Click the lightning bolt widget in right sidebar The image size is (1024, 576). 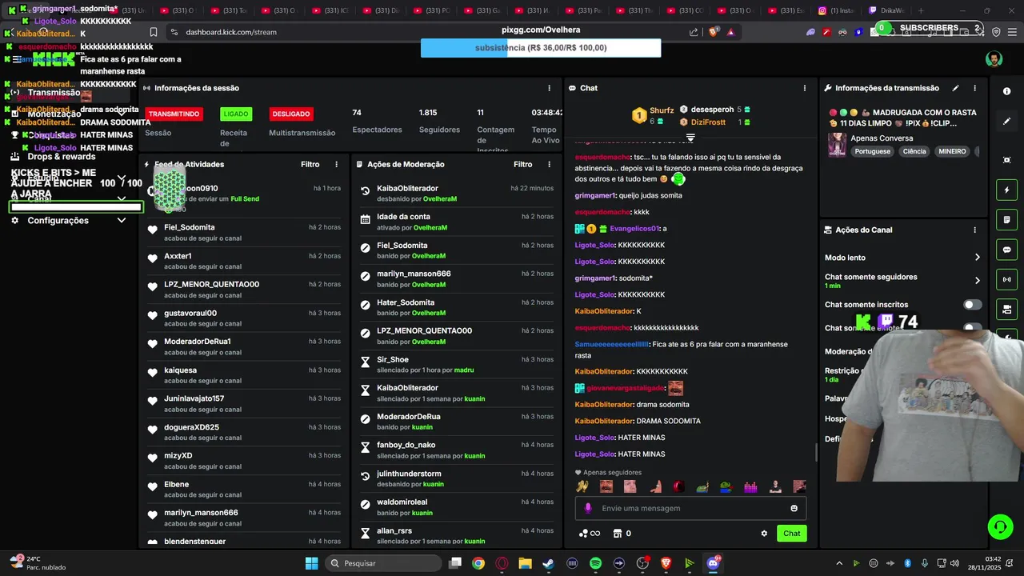pos(1006,190)
